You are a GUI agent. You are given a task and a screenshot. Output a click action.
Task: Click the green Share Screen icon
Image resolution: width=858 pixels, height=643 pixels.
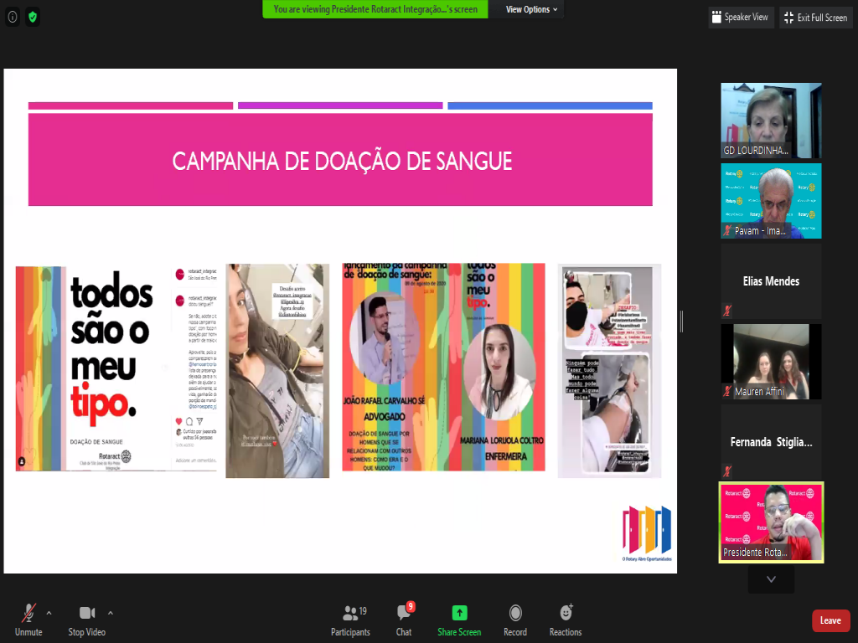[459, 613]
